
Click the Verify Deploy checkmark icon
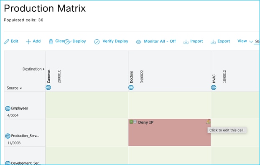(x=97, y=42)
